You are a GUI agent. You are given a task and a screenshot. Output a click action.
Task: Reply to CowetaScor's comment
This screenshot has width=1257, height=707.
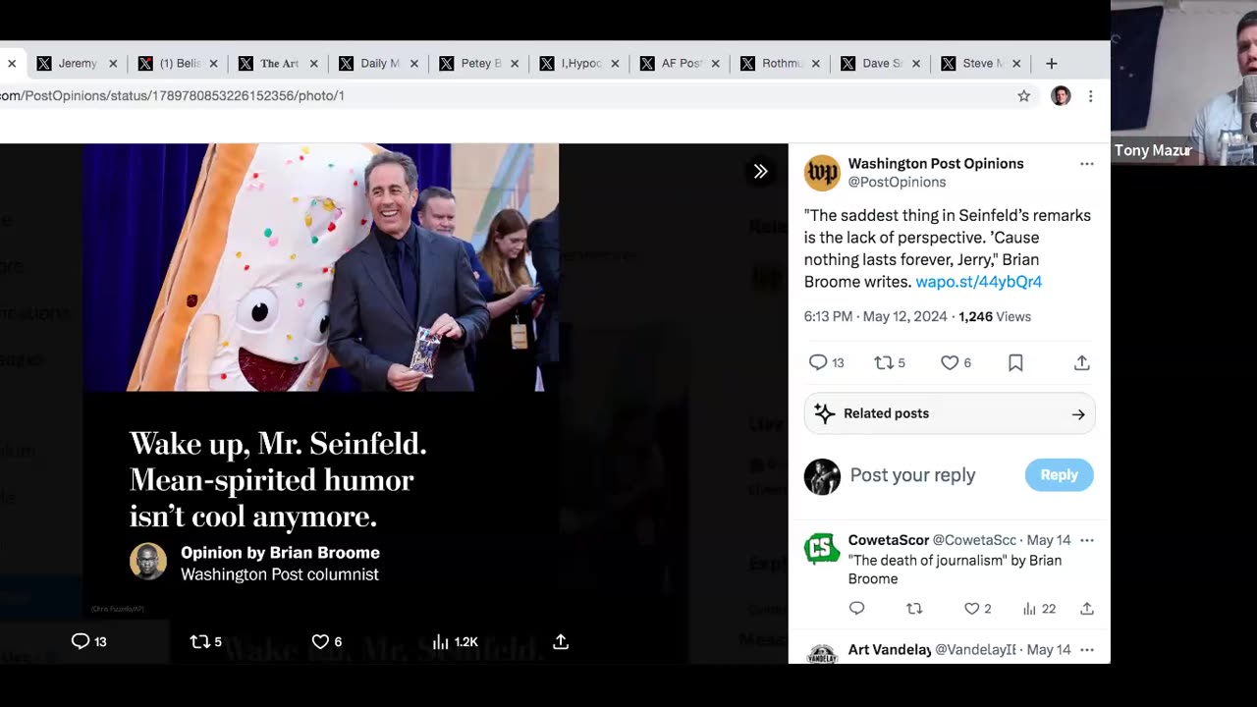856,609
